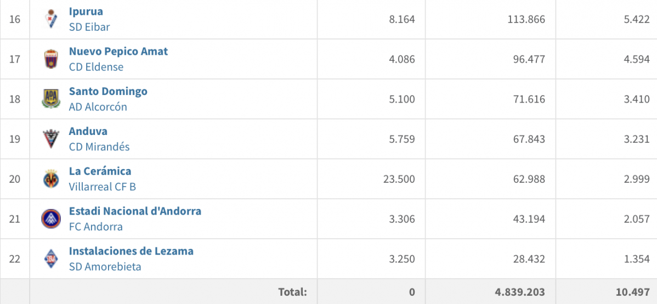Click the FC Andorra club crest
The width and height of the screenshot is (657, 304).
51,219
